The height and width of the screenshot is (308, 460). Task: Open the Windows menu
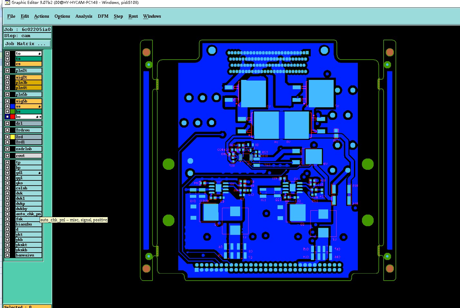pyautogui.click(x=152, y=16)
